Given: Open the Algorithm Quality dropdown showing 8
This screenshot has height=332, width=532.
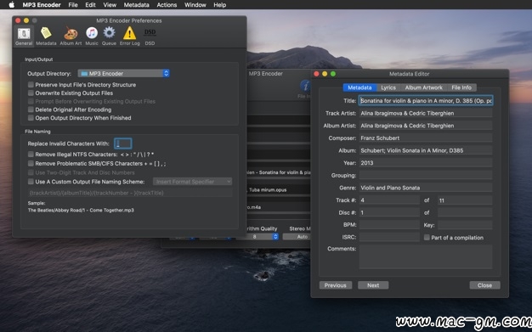Looking at the screenshot, I should click(x=258, y=237).
